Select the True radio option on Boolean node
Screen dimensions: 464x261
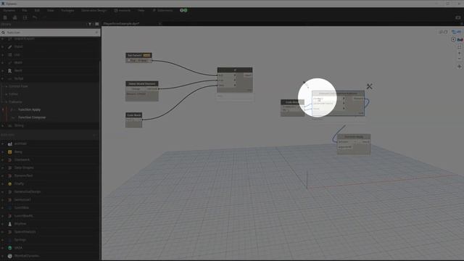[129, 60]
